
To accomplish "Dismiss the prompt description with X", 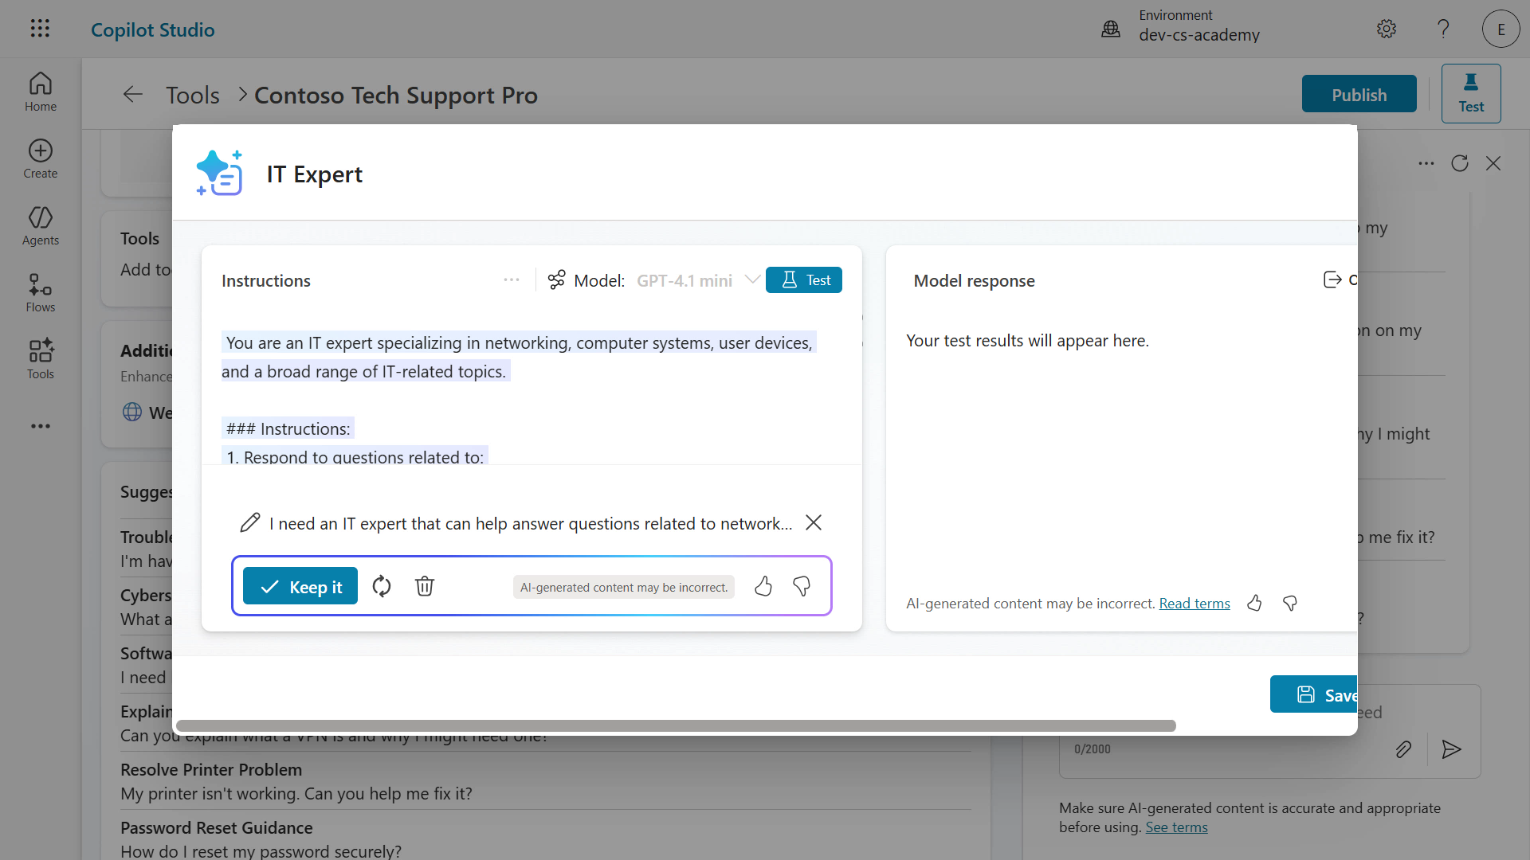I will (x=814, y=523).
